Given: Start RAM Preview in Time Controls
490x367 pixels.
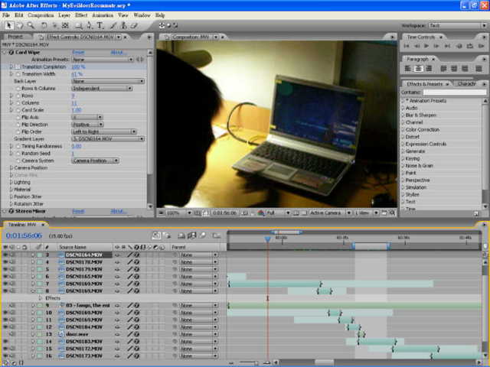Looking at the screenshot, I should [x=481, y=46].
